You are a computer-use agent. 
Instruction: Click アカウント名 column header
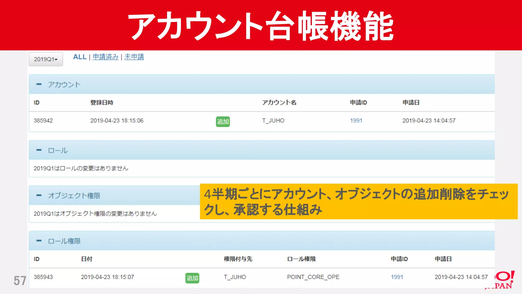click(279, 103)
